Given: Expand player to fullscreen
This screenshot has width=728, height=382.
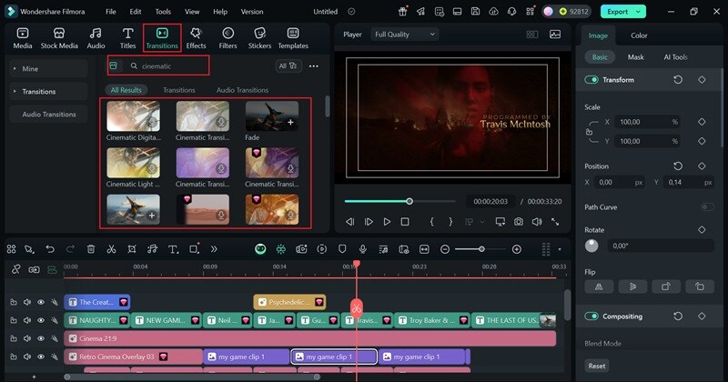Looking at the screenshot, I should [x=555, y=222].
